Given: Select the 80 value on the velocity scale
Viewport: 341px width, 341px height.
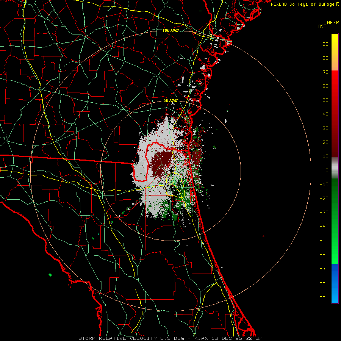Looking at the screenshot, I should [x=325, y=58].
